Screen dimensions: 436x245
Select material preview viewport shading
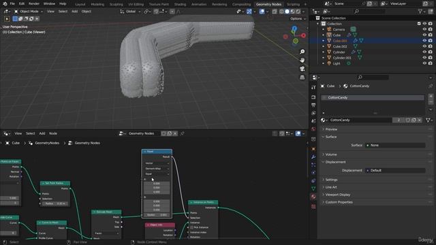click(x=292, y=12)
